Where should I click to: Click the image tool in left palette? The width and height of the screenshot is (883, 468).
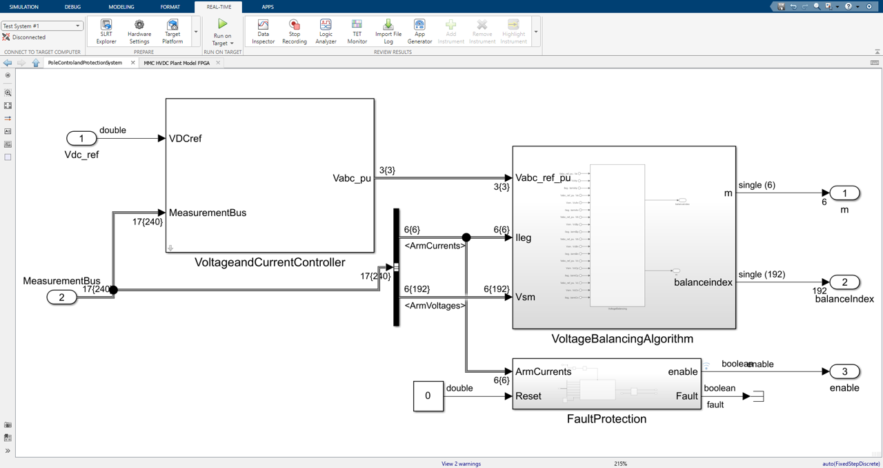coord(8,144)
